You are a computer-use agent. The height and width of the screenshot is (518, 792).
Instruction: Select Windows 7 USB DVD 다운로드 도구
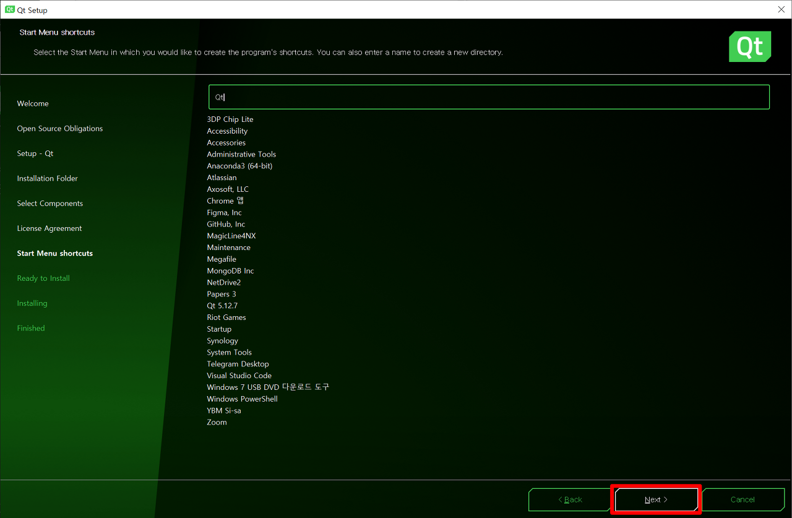tap(268, 387)
